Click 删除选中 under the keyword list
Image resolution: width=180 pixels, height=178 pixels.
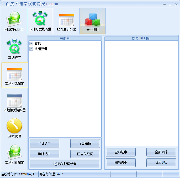click(44, 154)
